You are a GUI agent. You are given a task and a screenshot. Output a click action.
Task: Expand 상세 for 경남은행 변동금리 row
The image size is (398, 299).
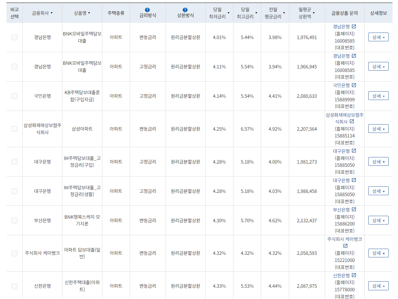[x=378, y=37]
